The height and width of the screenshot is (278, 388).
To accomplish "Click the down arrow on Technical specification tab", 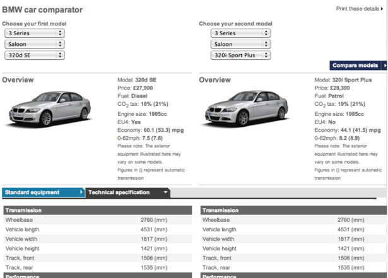I will pos(165,192).
